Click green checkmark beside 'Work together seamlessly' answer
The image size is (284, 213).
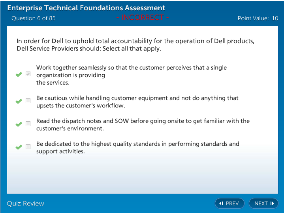coord(19,75)
